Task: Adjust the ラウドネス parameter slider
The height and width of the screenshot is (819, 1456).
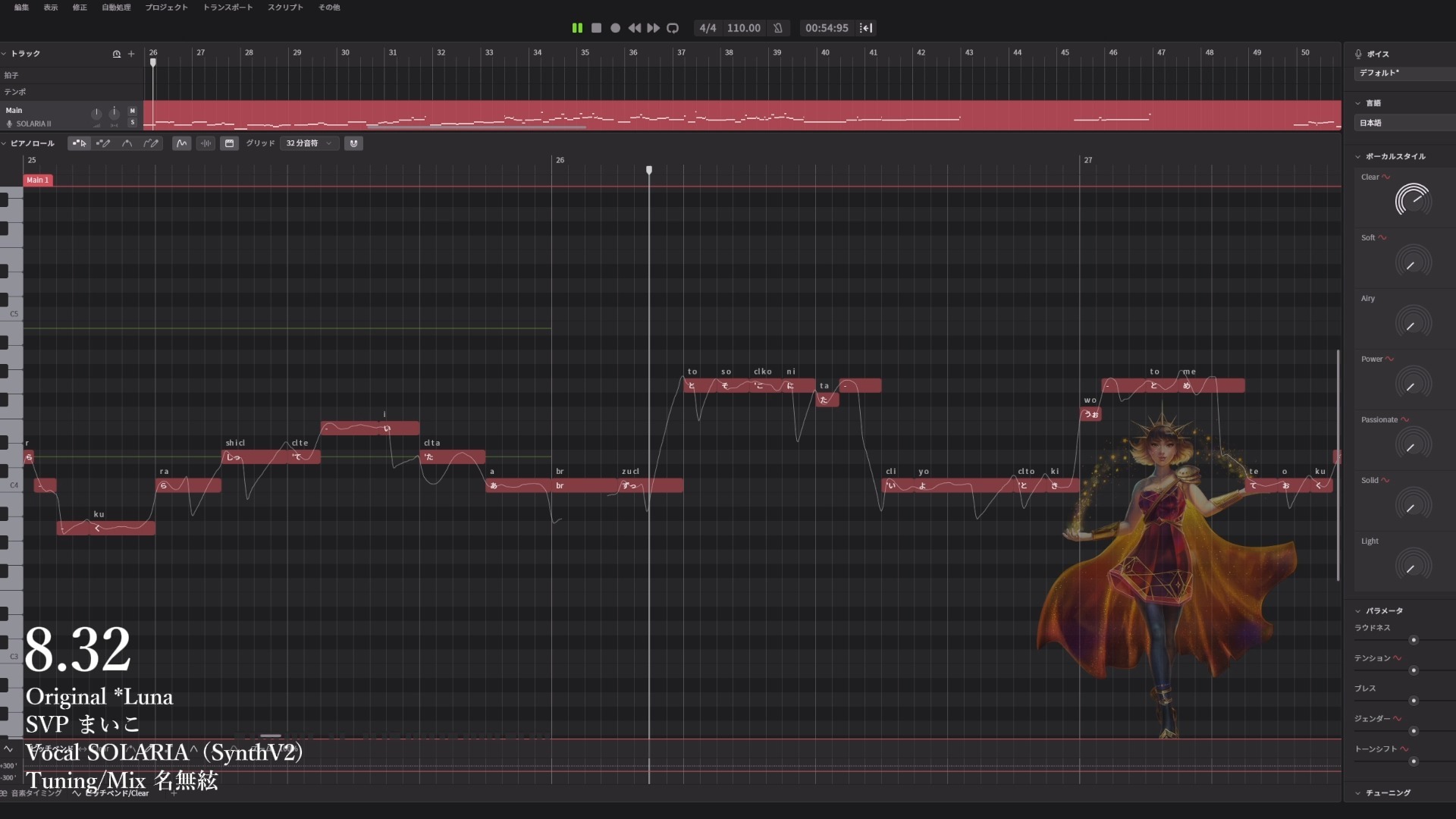Action: (x=1414, y=640)
